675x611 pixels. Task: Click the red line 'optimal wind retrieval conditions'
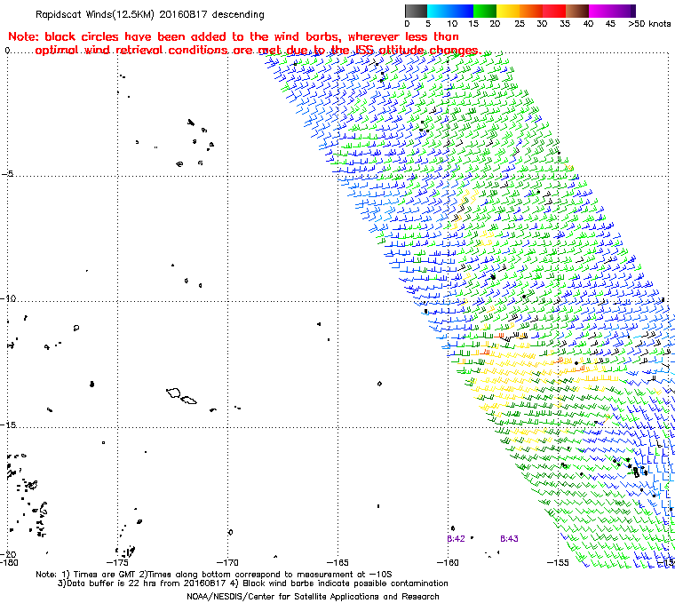click(258, 51)
